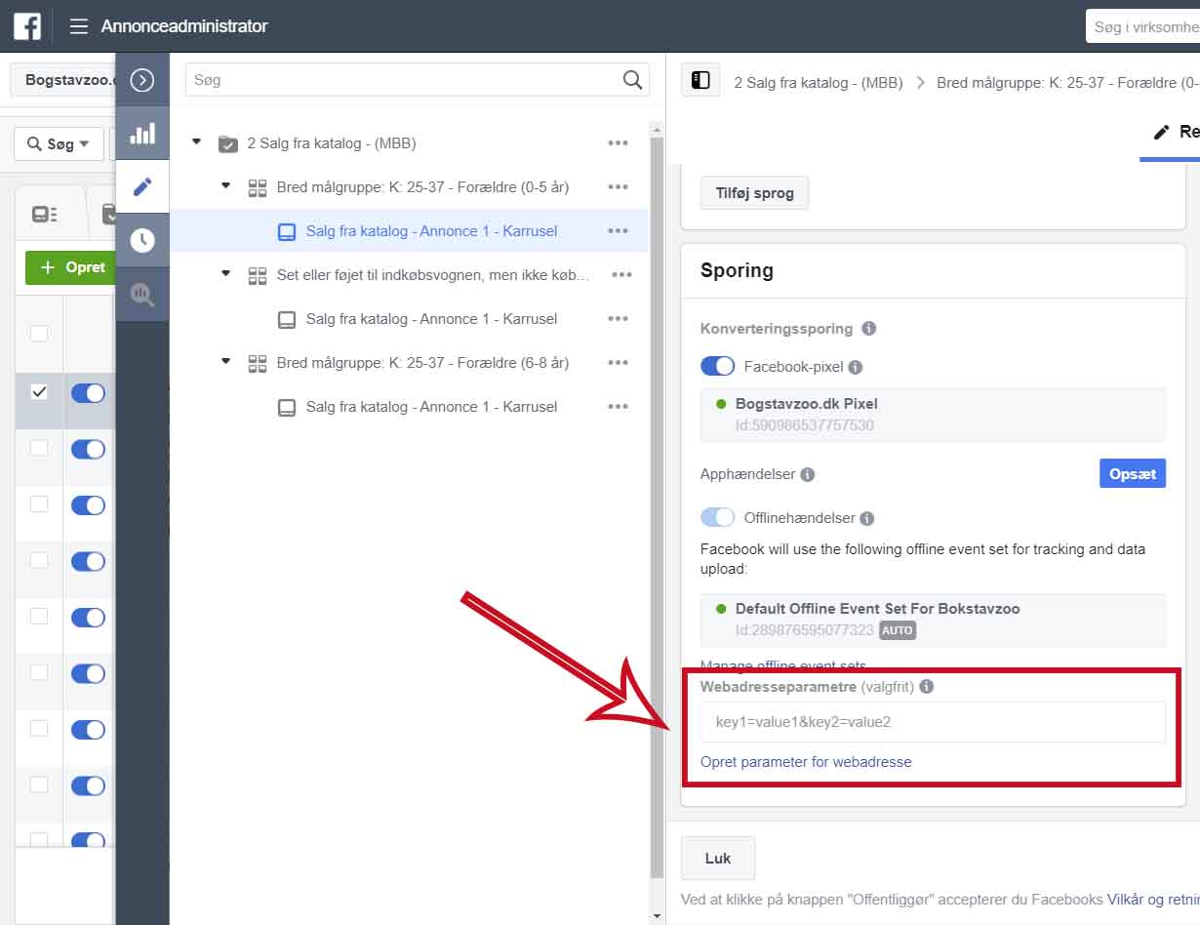Click the magnifier chart inspect icon

point(142,294)
